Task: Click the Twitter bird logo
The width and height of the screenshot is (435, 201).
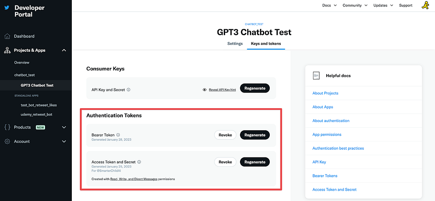Action: coord(7,8)
